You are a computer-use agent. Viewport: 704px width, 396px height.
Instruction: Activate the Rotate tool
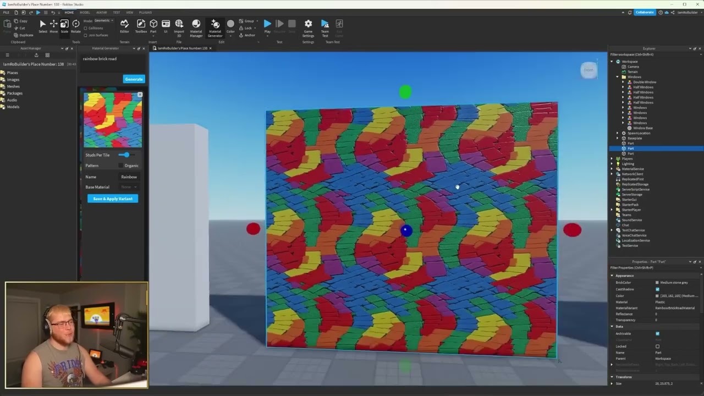click(75, 26)
